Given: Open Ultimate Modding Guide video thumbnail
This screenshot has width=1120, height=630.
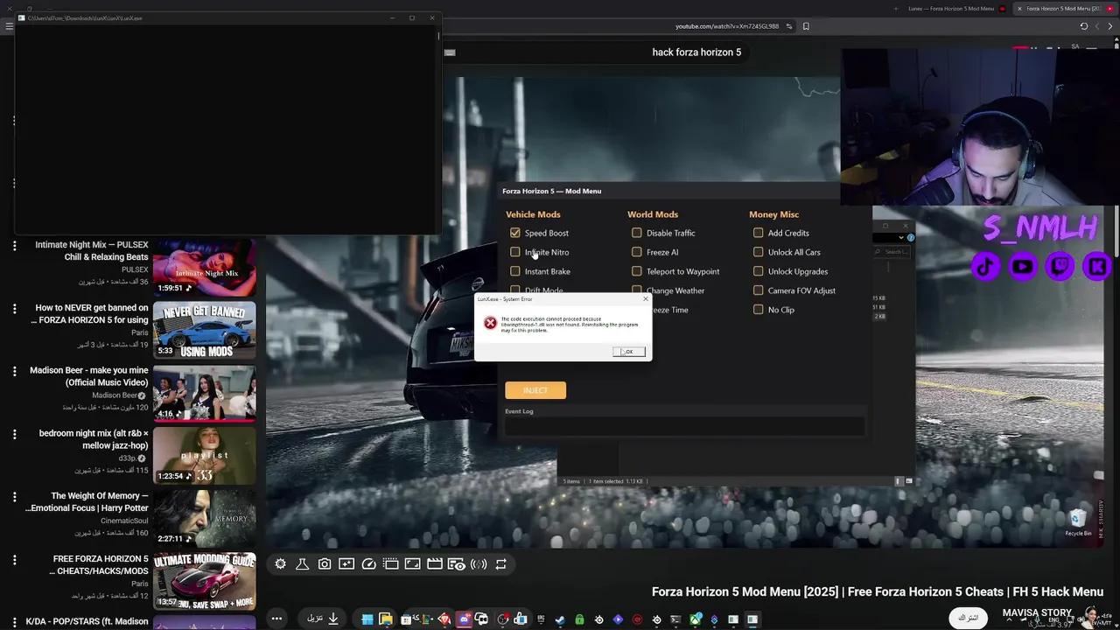Looking at the screenshot, I should [205, 582].
